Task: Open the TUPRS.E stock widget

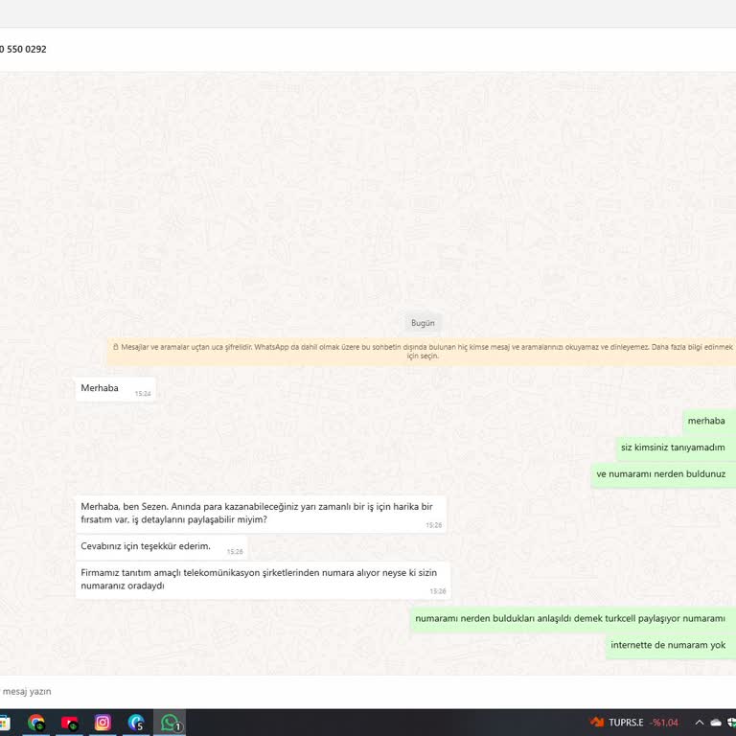Action: coord(633,723)
